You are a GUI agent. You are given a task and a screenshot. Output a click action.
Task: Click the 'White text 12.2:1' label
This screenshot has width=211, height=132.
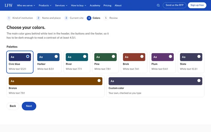click(17, 69)
